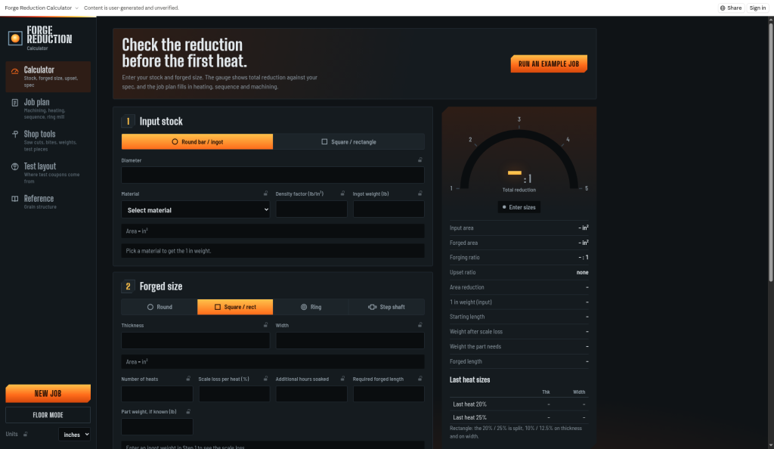Open the Calculator section in the sidebar
Viewport: 774px width, 449px height.
[48, 77]
